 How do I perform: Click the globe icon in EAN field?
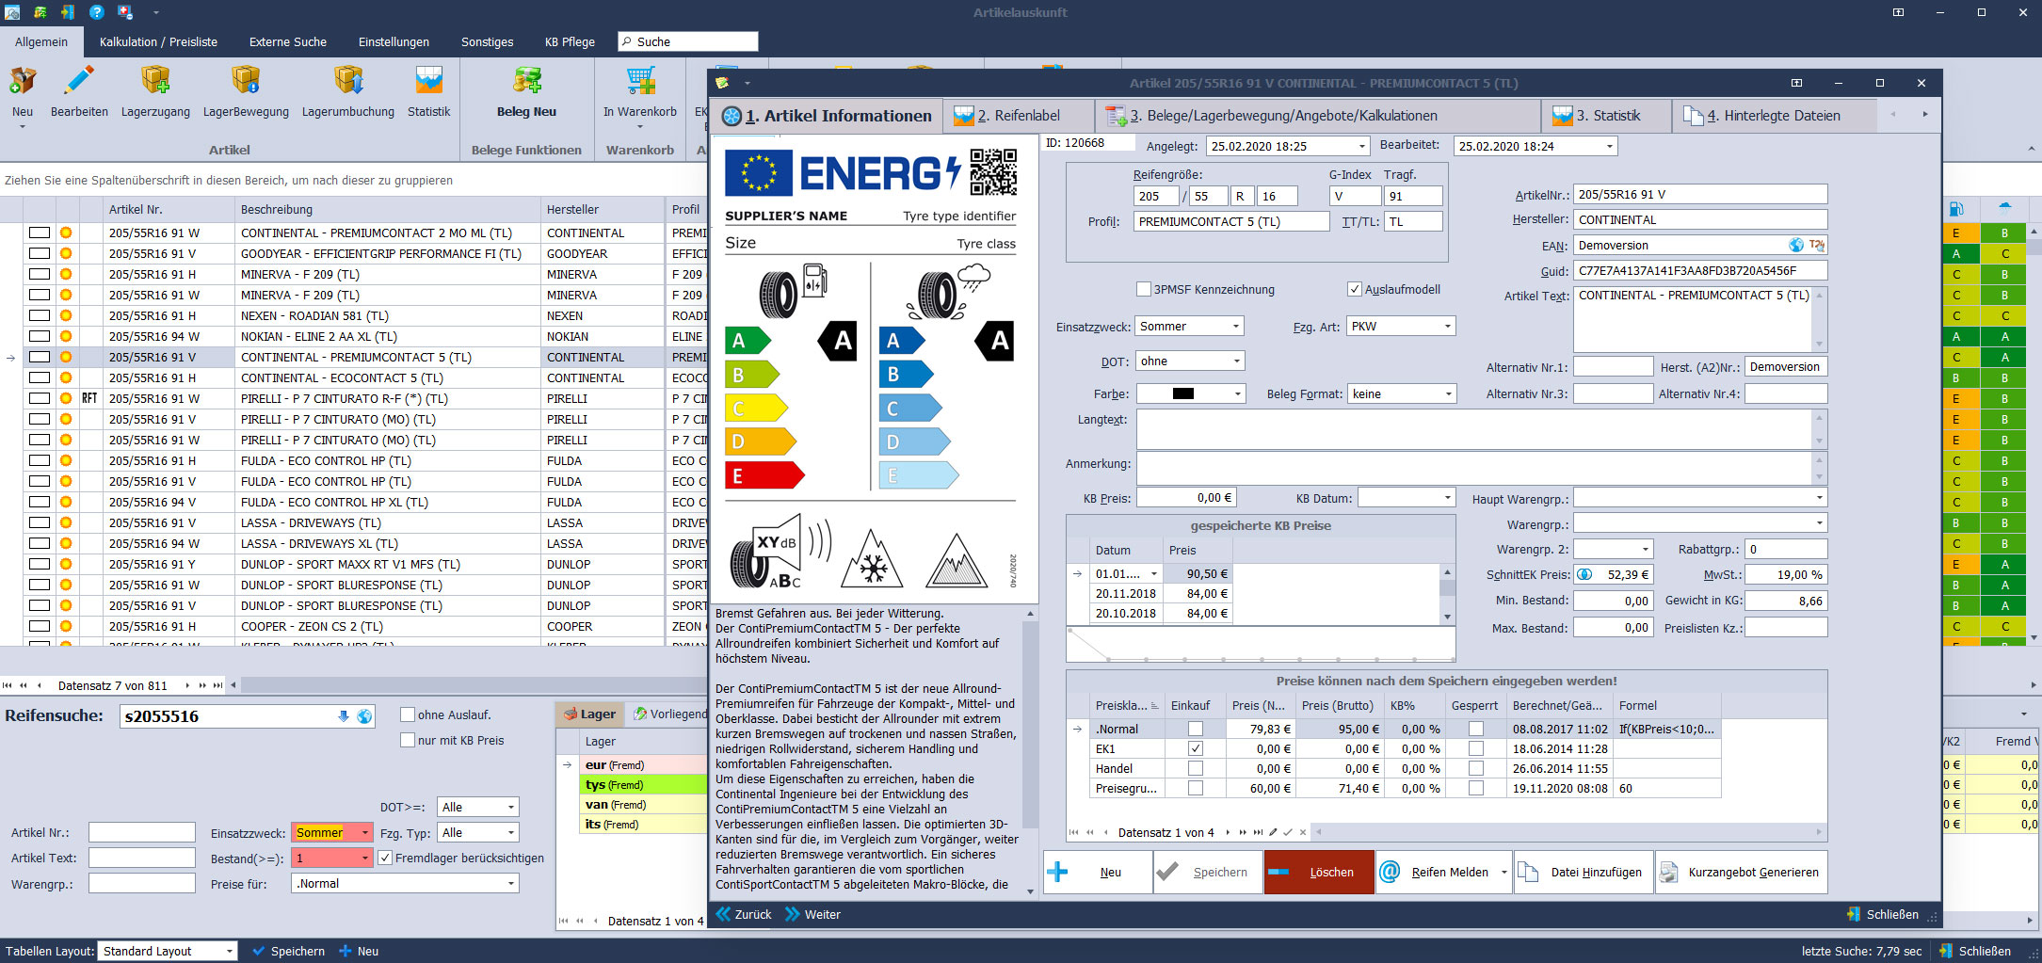point(1796,246)
